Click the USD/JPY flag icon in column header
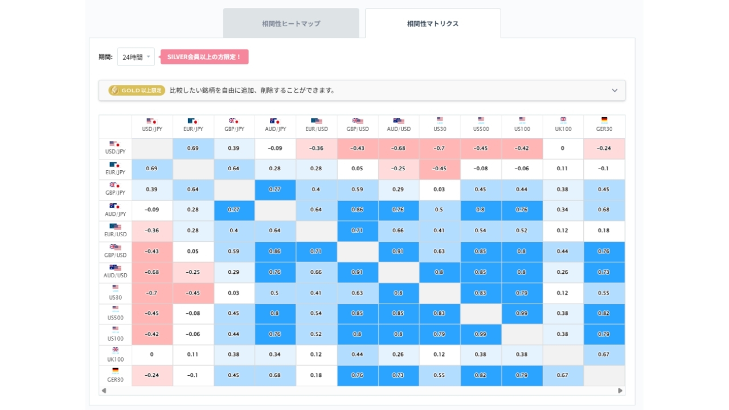The image size is (729, 410). point(152,121)
